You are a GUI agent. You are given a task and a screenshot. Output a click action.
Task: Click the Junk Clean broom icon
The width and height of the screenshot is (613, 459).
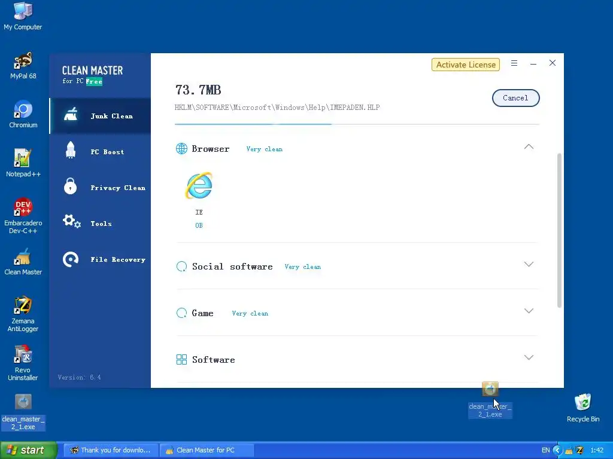(x=71, y=114)
